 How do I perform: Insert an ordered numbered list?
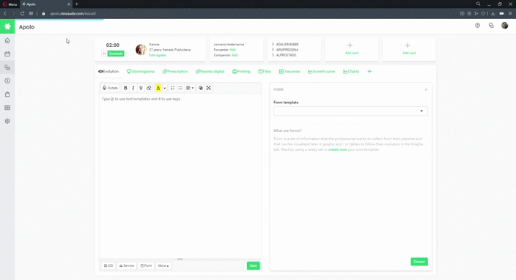point(172,88)
